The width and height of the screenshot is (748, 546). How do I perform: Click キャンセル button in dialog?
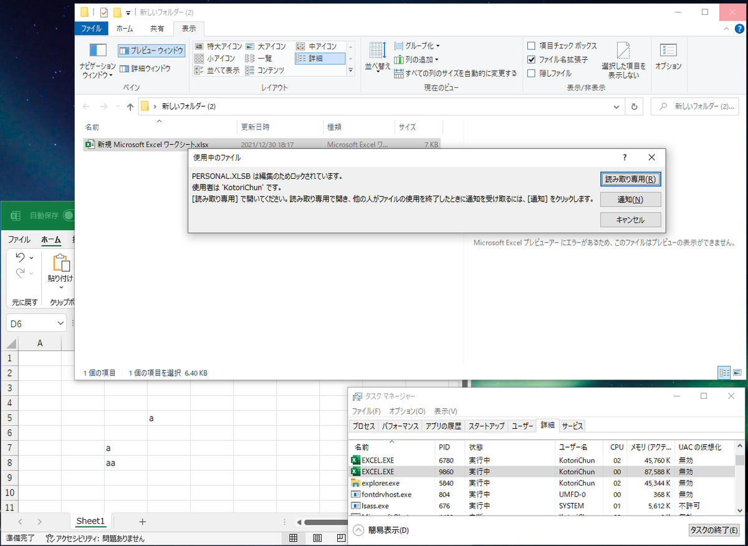[x=630, y=219]
